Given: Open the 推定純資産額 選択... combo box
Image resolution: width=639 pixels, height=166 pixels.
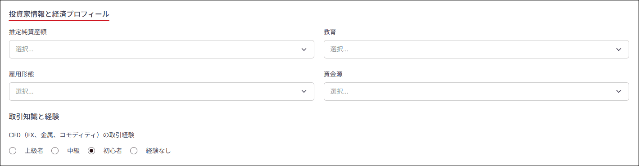Looking at the screenshot, I should (x=162, y=49).
